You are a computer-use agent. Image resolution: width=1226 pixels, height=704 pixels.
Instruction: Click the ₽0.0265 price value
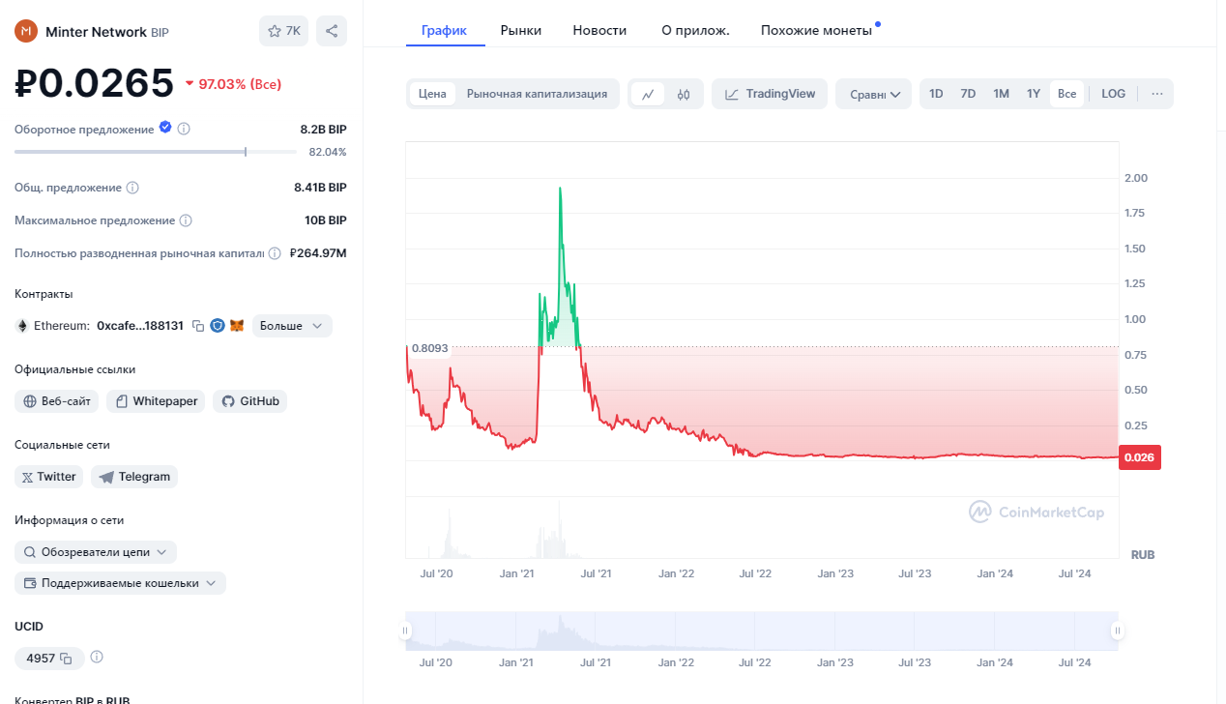tap(94, 84)
